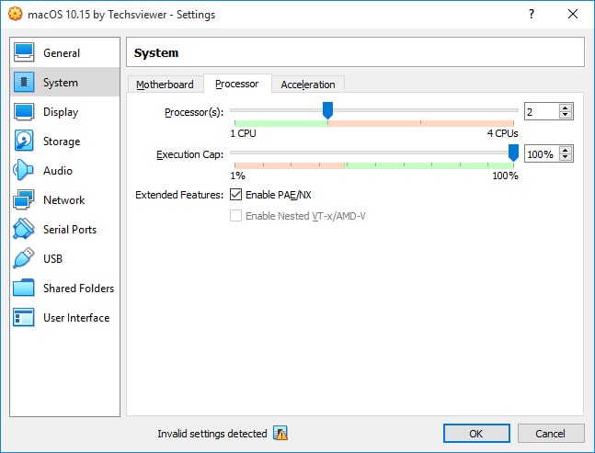Viewport: 595px width, 453px height.
Task: Click the Execution Cap percentage field
Action: (541, 153)
